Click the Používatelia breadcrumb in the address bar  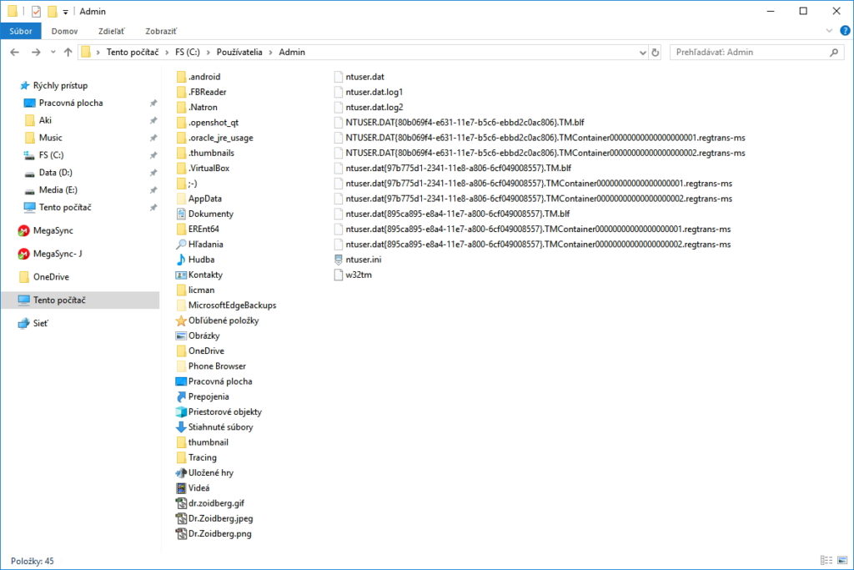coord(239,52)
